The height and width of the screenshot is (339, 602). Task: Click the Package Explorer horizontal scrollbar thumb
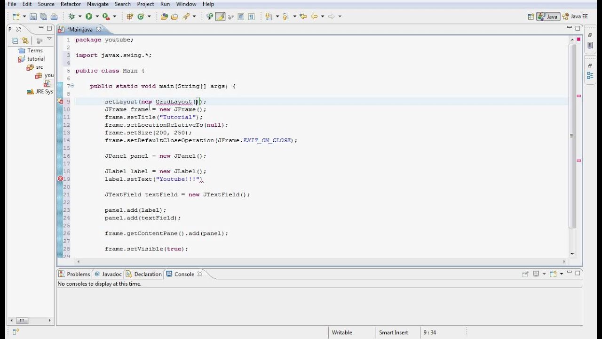(22, 321)
